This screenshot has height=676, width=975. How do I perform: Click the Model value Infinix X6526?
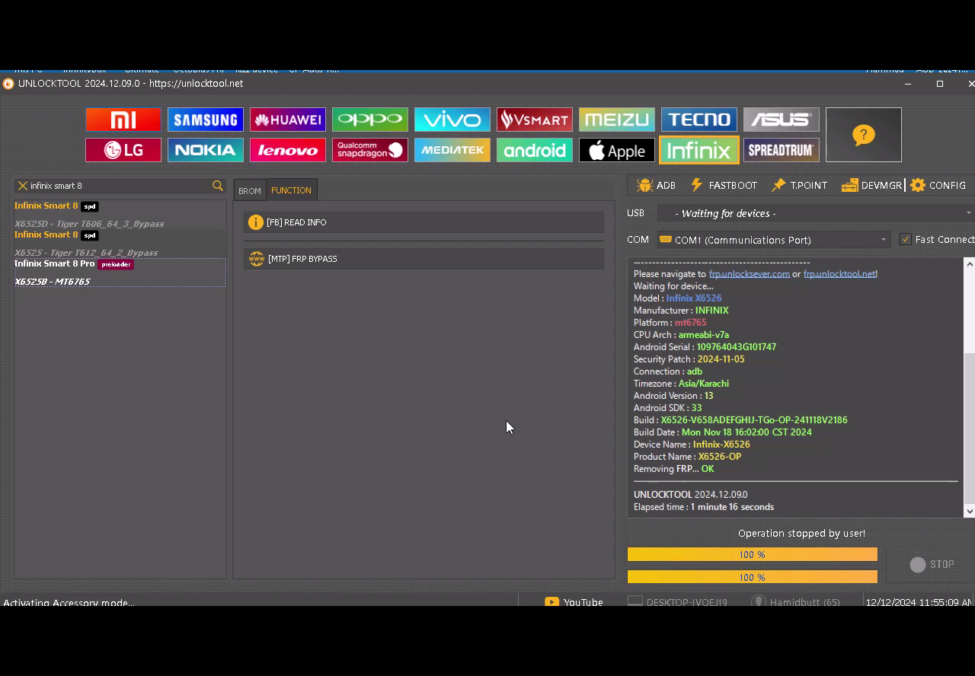point(694,298)
